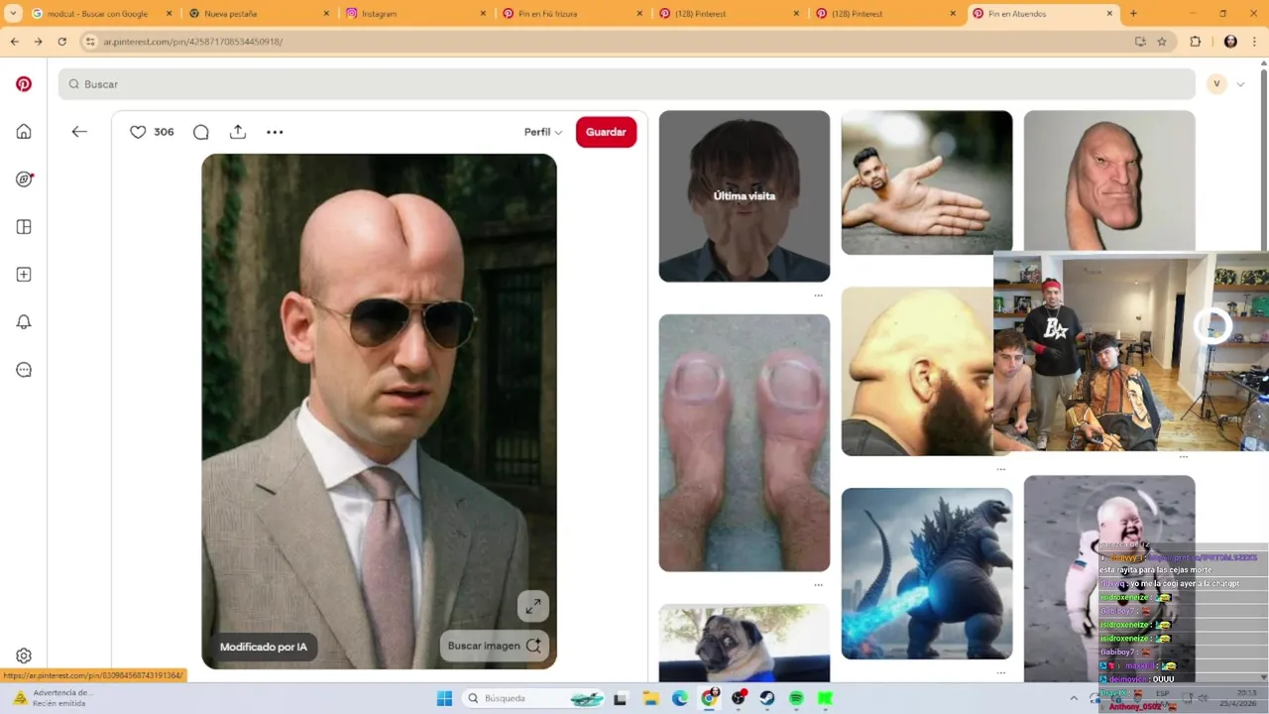This screenshot has width=1269, height=714.
Task: Click the Windows taskbar Búsqueda box
Action: pyautogui.click(x=535, y=698)
